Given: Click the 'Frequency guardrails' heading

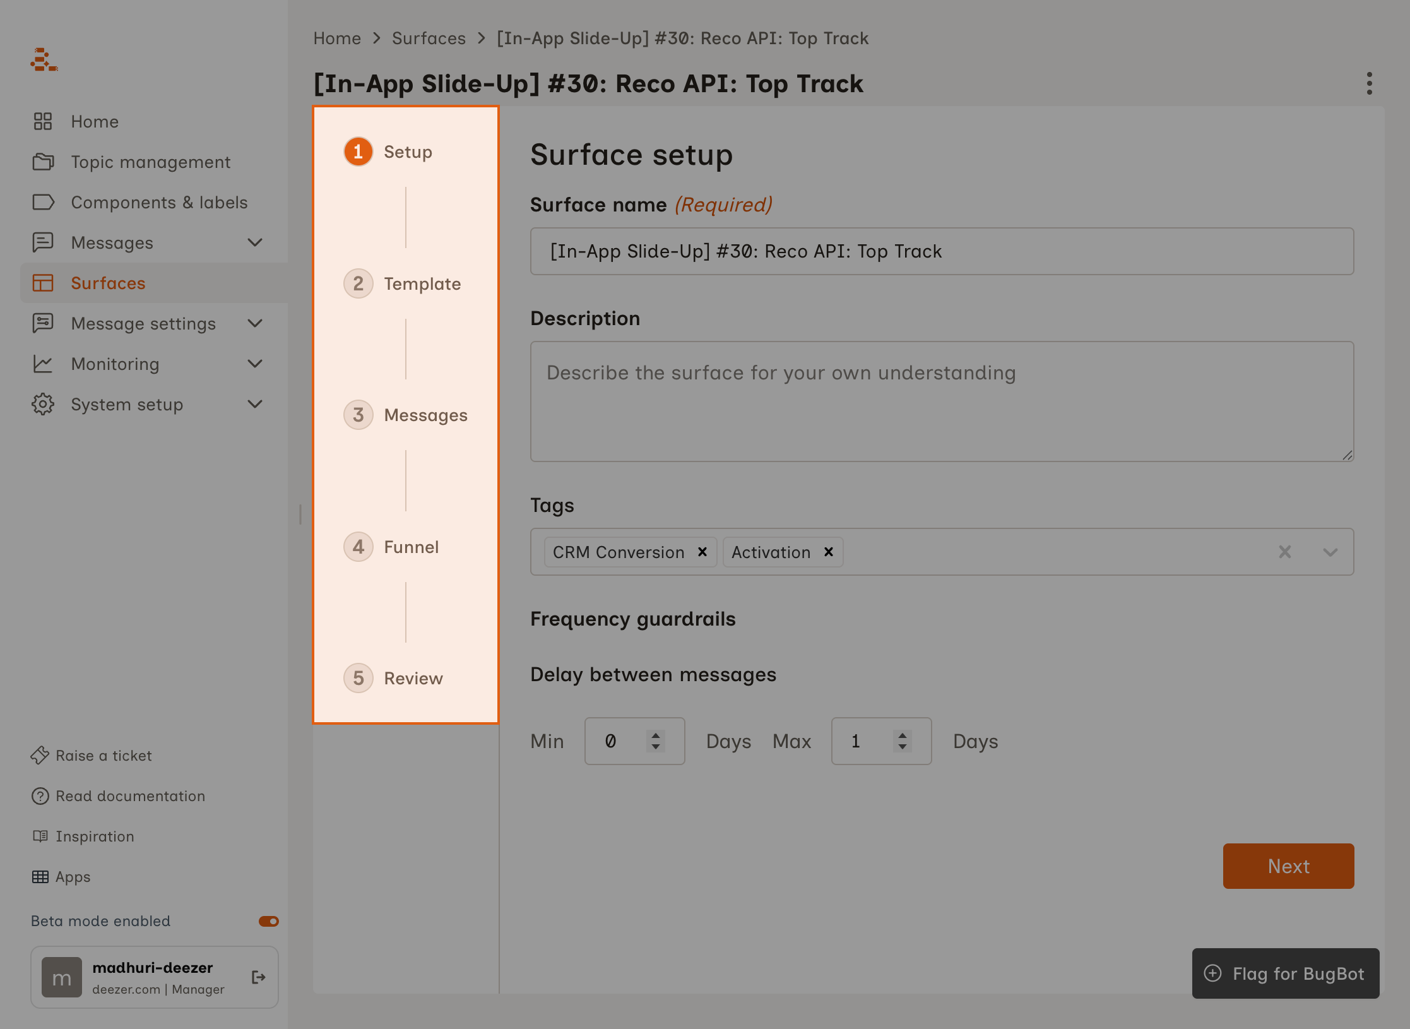Looking at the screenshot, I should click(633, 619).
